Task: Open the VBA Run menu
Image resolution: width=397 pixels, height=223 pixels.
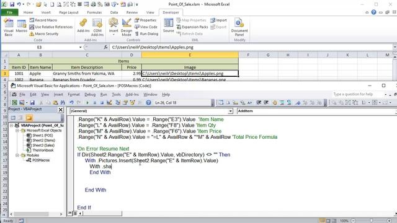Action: (104, 94)
